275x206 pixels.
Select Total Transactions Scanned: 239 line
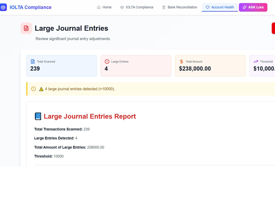pyautogui.click(x=62, y=129)
